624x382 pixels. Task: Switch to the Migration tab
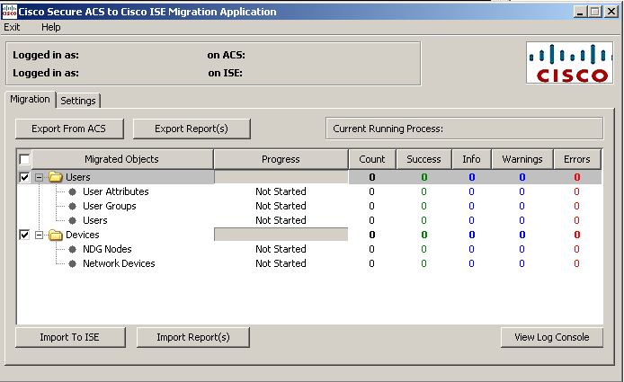click(x=31, y=99)
